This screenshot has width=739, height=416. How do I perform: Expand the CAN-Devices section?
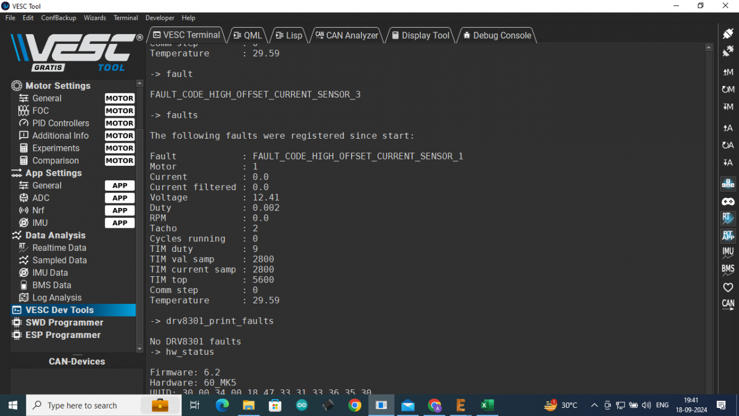pyautogui.click(x=76, y=361)
